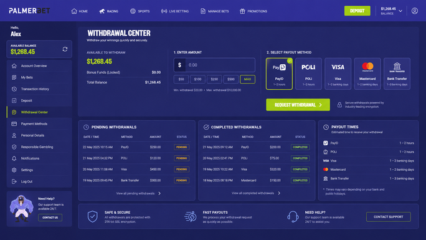Select the $500 quick amount
The height and width of the screenshot is (240, 426).
pyautogui.click(x=231, y=79)
